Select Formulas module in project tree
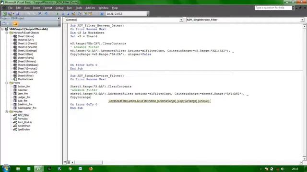Image resolution: width=307 pixels, height=172 pixels. coord(23,119)
